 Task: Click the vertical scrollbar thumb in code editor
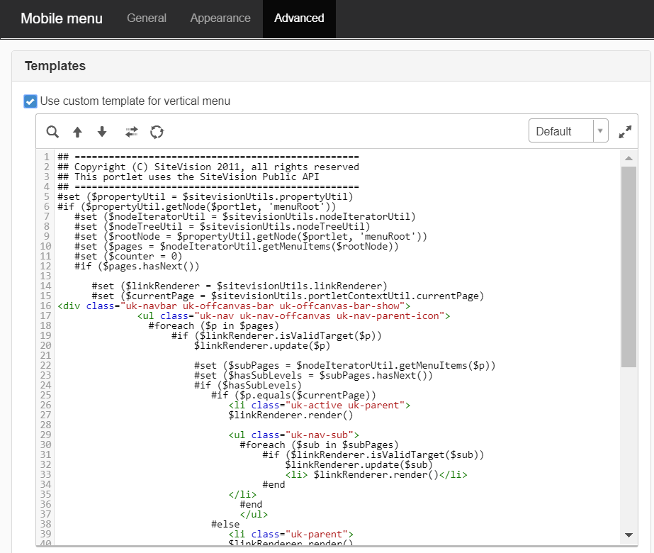(x=628, y=266)
